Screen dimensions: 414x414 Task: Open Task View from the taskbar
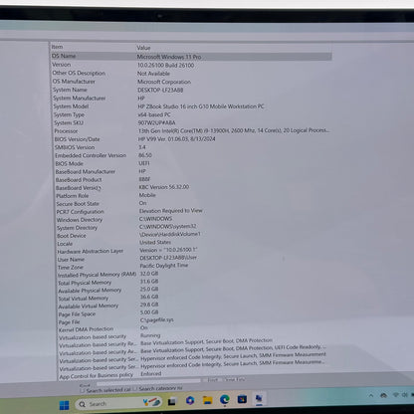click(171, 402)
